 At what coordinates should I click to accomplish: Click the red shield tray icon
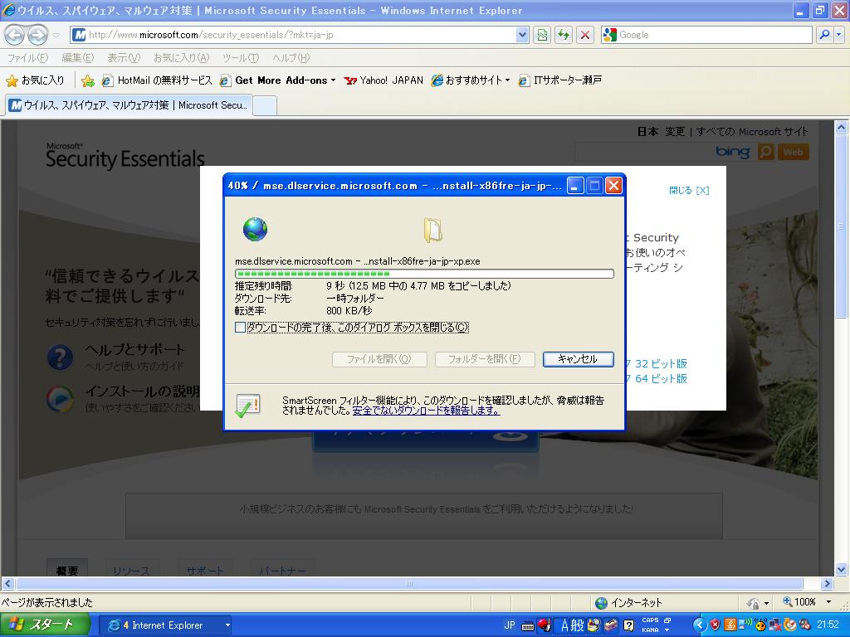click(715, 625)
